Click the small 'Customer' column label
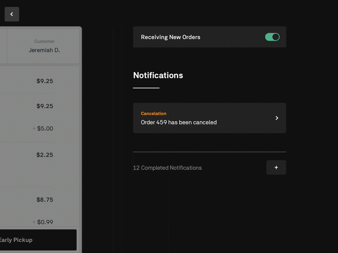 44,41
